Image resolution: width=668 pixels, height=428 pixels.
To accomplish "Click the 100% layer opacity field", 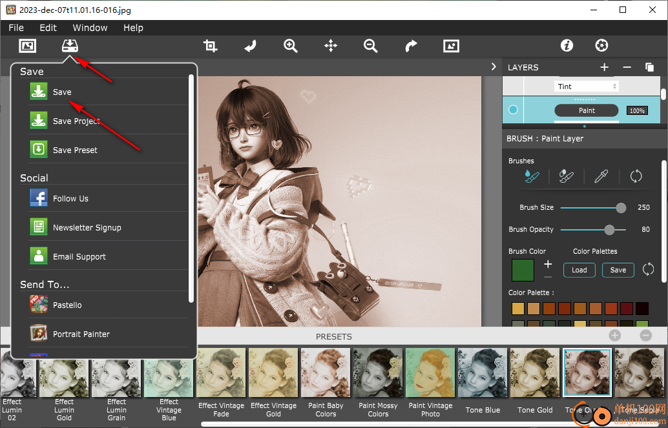I will (637, 111).
